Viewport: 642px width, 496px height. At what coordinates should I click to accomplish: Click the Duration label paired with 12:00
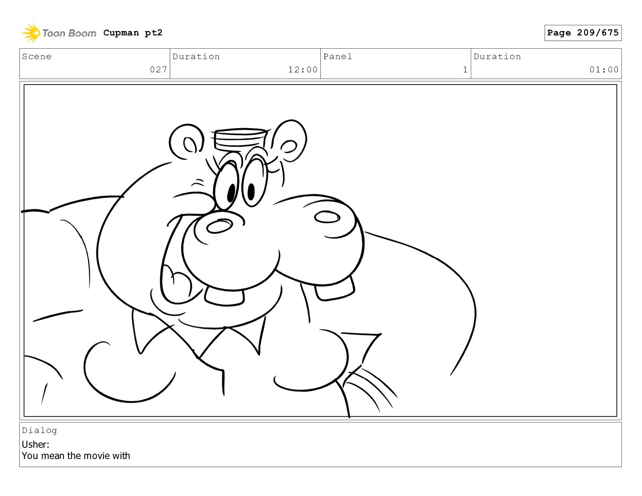coord(196,56)
